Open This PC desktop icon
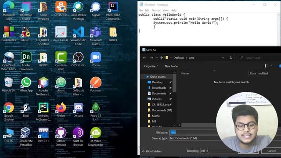Viewport: 281px width, 158px height. [x=9, y=135]
